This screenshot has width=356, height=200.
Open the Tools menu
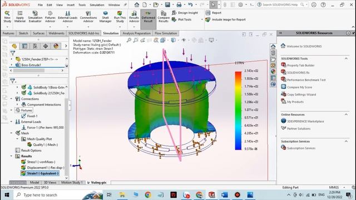point(82,5)
